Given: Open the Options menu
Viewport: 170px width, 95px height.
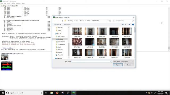Looking at the screenshot, I should (x=18, y=4).
